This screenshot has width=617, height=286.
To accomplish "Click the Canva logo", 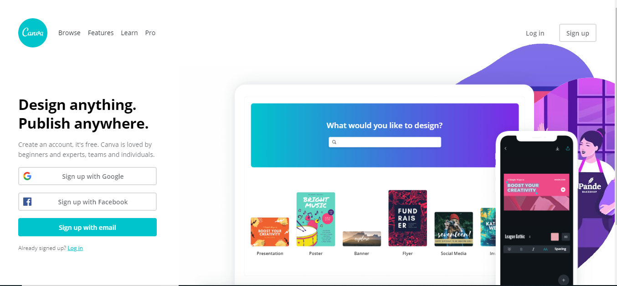I will click(33, 33).
